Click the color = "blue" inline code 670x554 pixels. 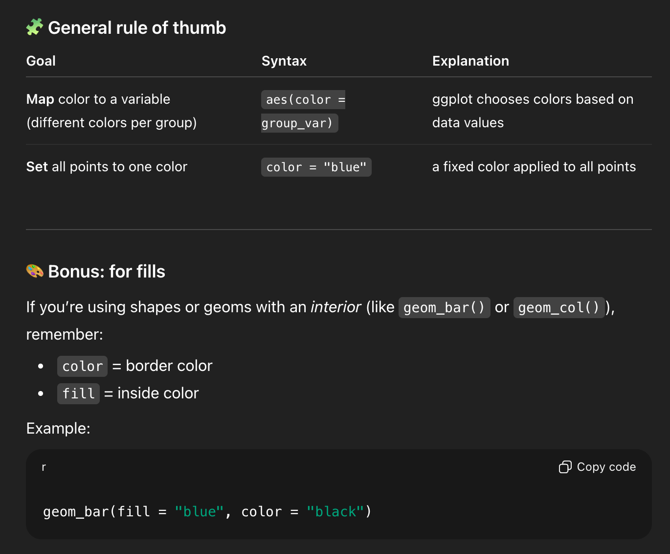[x=316, y=167]
